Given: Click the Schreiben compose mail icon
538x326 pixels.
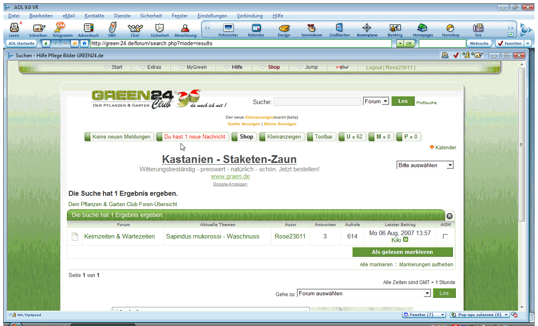Looking at the screenshot, I should point(38,29).
